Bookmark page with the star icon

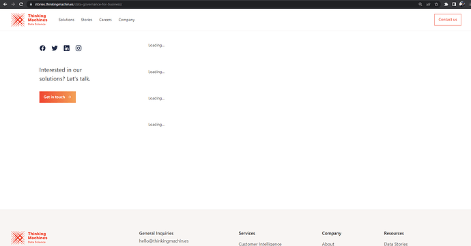pos(436,4)
